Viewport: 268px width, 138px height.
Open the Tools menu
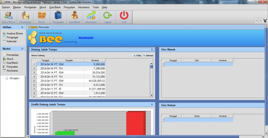click(96, 7)
